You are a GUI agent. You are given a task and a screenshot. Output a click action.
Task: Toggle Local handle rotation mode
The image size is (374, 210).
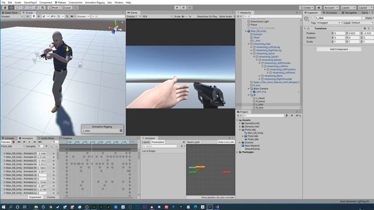click(66, 8)
